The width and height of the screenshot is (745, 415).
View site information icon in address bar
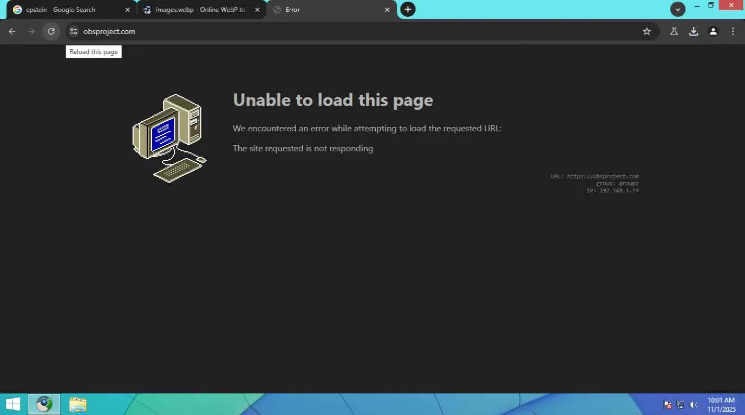pos(74,31)
